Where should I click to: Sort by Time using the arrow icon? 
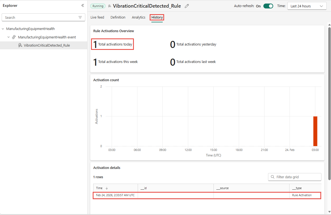click(107, 188)
